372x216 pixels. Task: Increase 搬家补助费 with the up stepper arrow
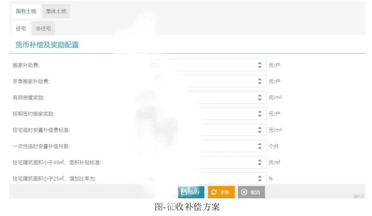pyautogui.click(x=259, y=63)
